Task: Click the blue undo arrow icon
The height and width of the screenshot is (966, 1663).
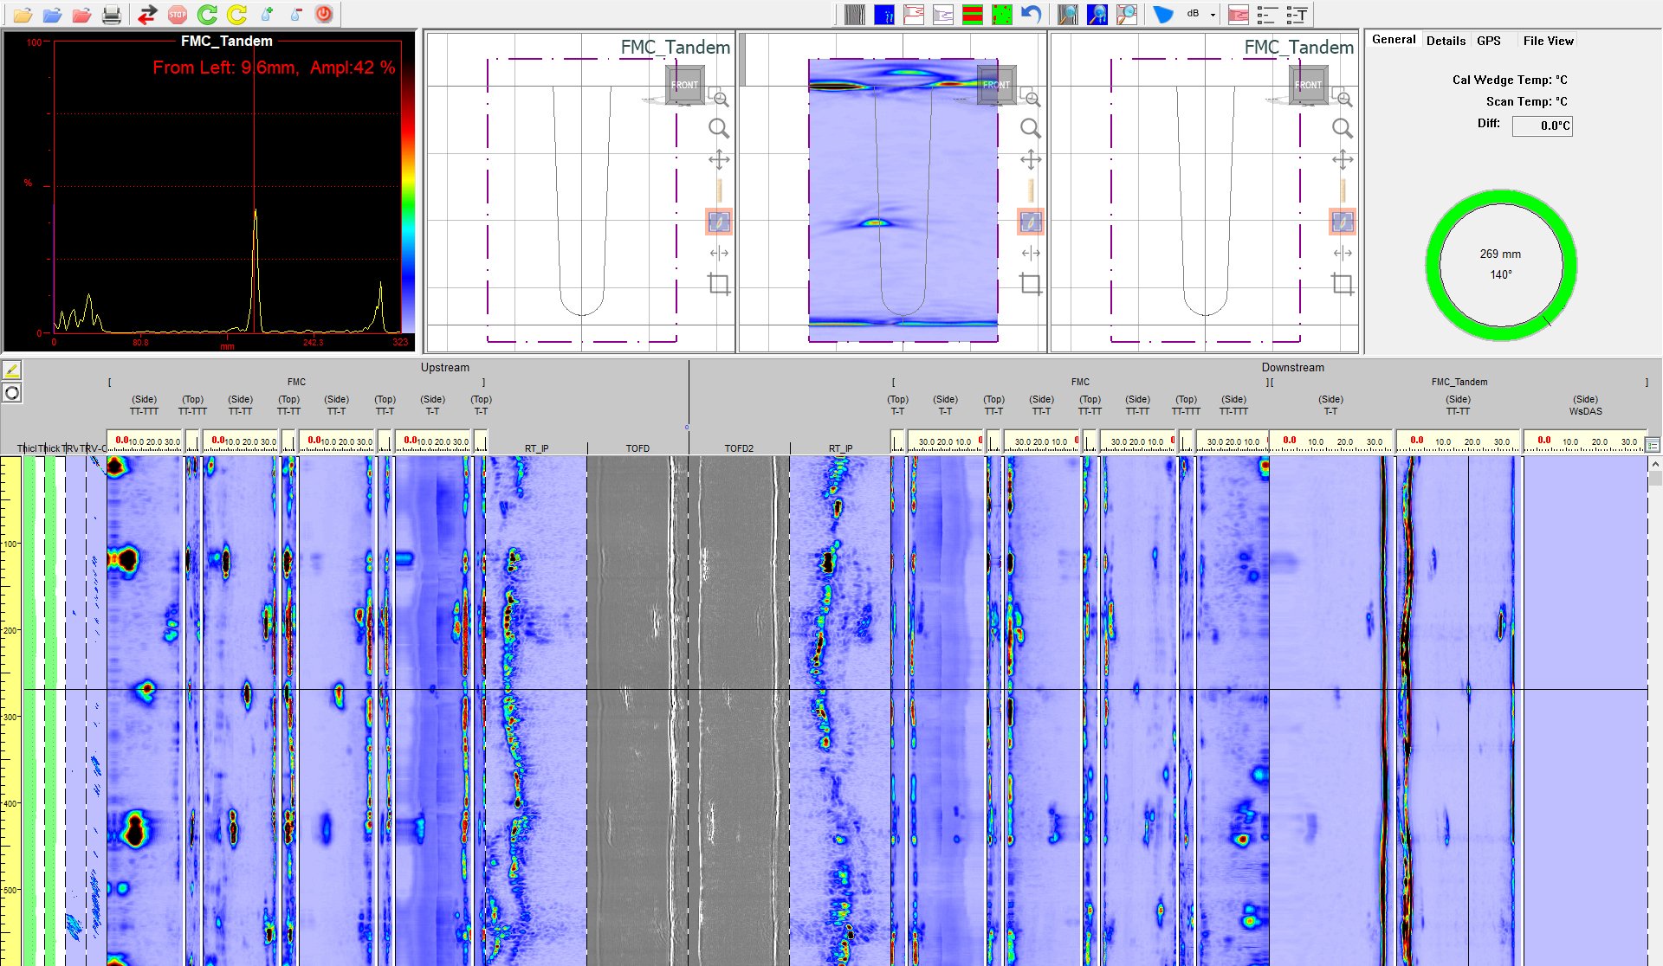Action: pos(1031,14)
